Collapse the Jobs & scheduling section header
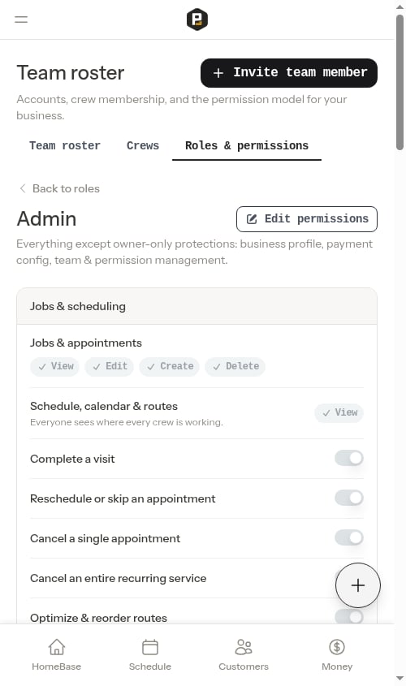 pyautogui.click(x=197, y=306)
